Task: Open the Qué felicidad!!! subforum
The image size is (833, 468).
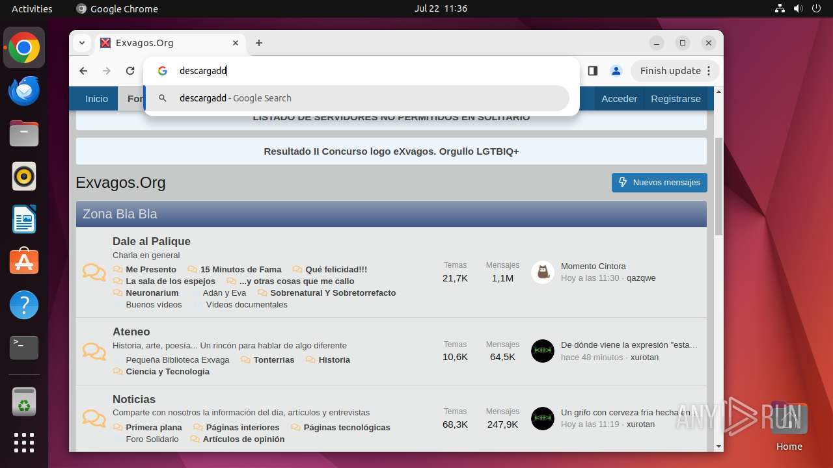Action: (x=336, y=269)
